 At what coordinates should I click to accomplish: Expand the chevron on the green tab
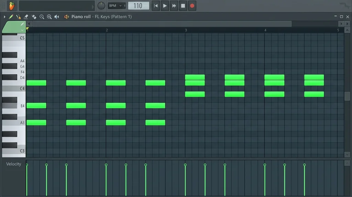coord(22,30)
